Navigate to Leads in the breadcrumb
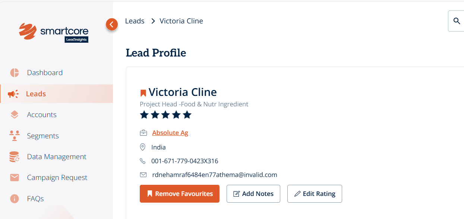The height and width of the screenshot is (219, 464). coord(135,21)
